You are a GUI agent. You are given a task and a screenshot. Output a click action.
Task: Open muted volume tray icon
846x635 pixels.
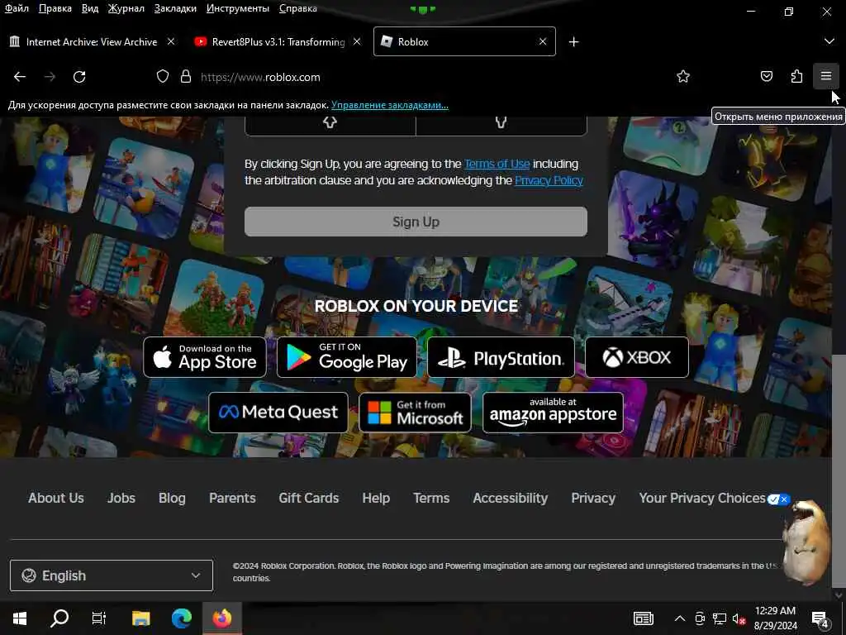[x=739, y=618]
